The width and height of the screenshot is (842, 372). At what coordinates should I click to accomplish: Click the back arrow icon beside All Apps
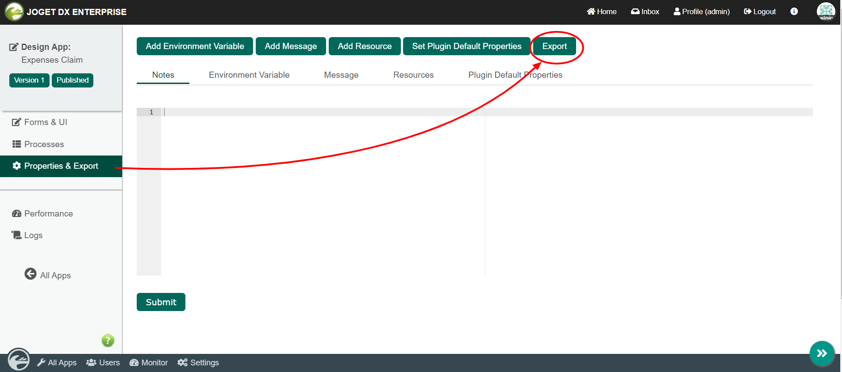(31, 274)
